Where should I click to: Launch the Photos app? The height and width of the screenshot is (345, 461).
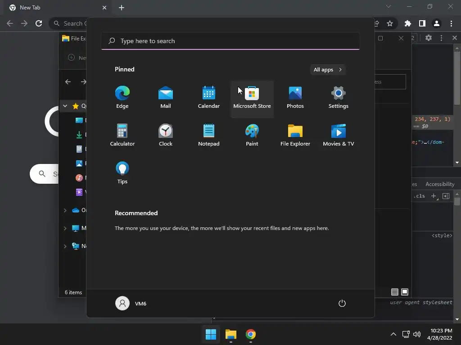tap(295, 98)
